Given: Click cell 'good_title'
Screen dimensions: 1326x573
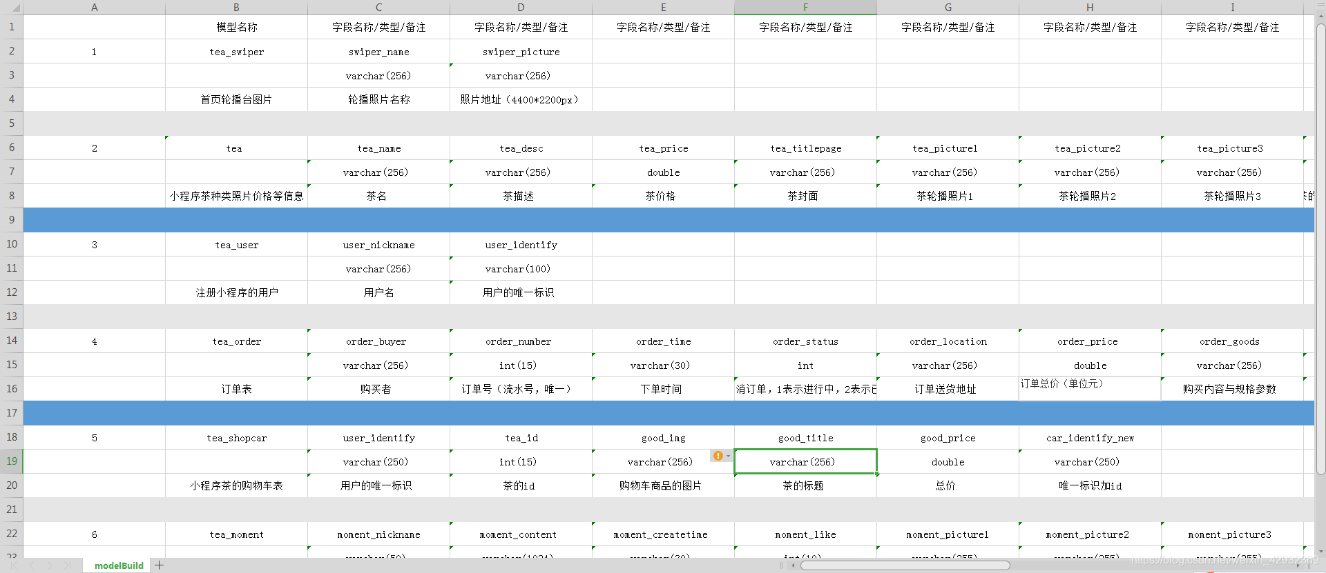Looking at the screenshot, I should point(805,438).
